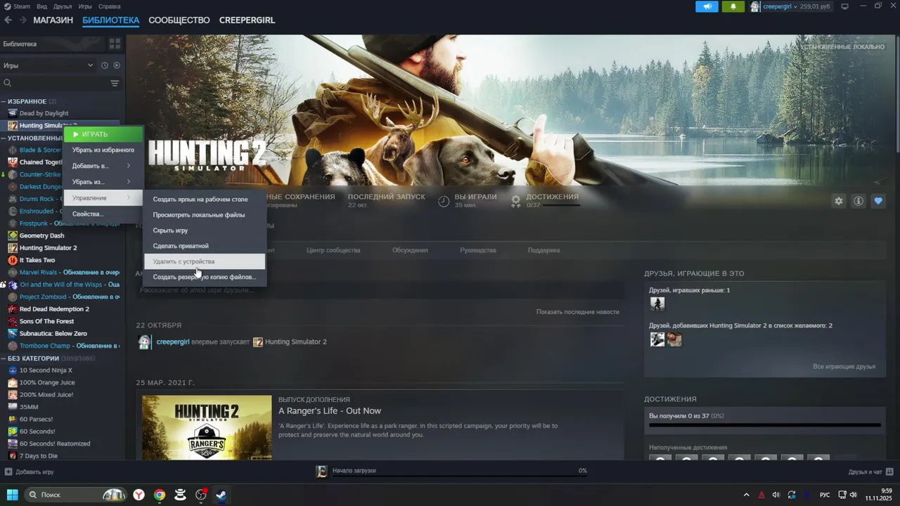The image size is (900, 506).
Task: Click Add a game plus icon
Action: click(8, 472)
